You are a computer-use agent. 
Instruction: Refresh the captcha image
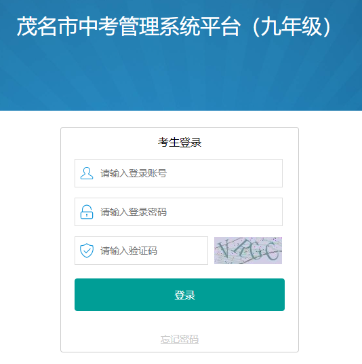pyautogui.click(x=248, y=251)
